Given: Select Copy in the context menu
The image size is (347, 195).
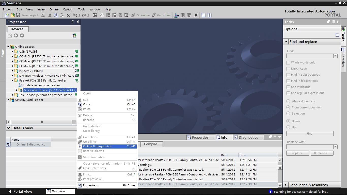Looking at the screenshot, I should tap(107, 104).
